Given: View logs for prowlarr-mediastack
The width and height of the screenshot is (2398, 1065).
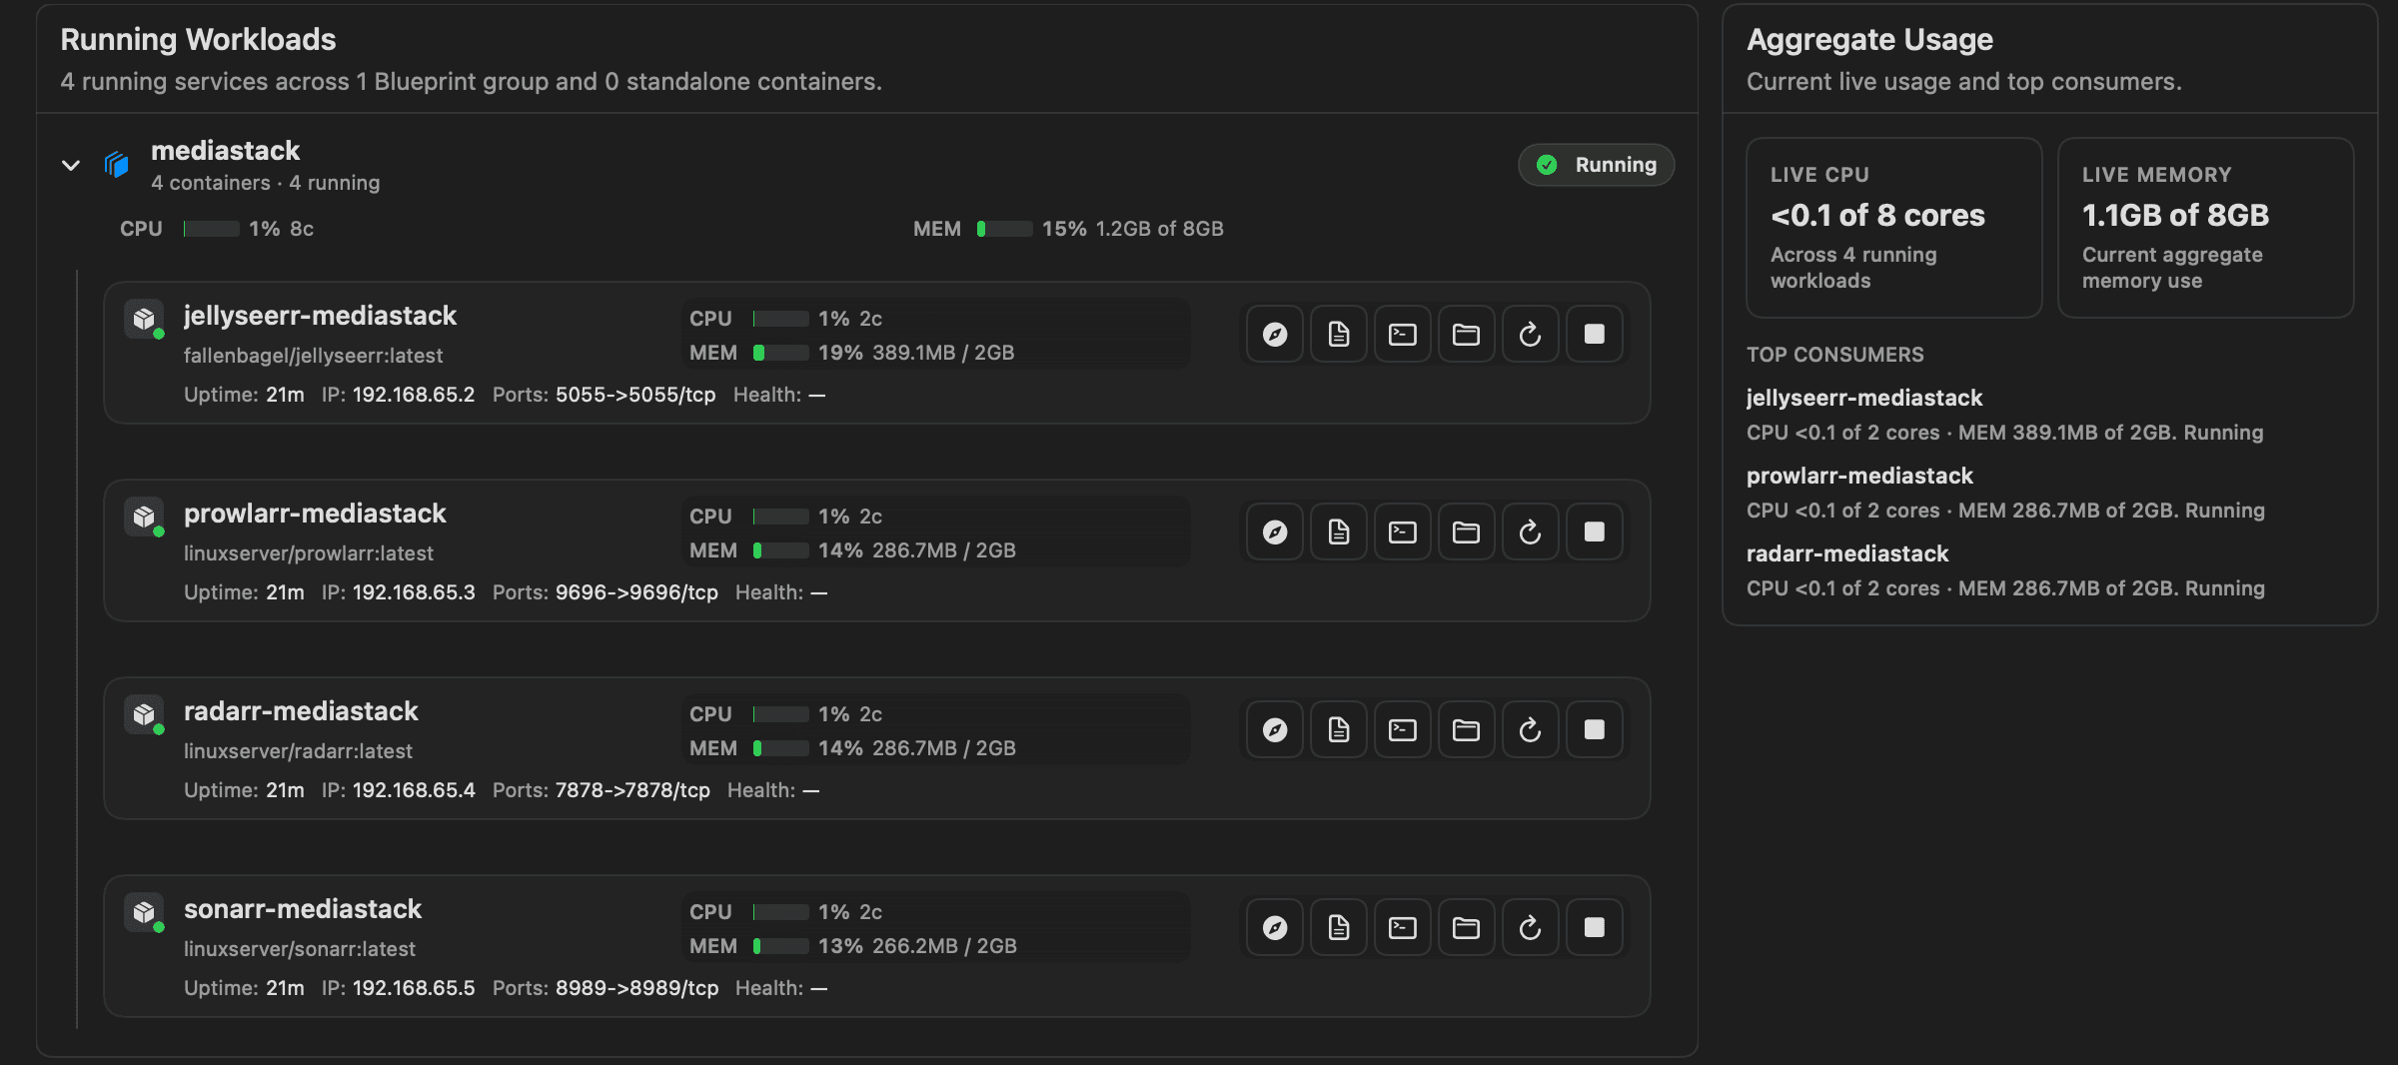Looking at the screenshot, I should [1339, 532].
